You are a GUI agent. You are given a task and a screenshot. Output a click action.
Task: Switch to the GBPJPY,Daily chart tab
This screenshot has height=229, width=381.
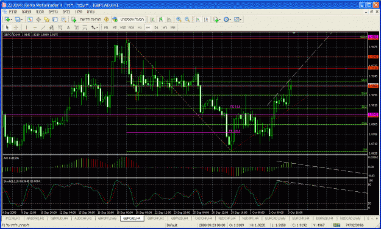pyautogui.click(x=107, y=218)
